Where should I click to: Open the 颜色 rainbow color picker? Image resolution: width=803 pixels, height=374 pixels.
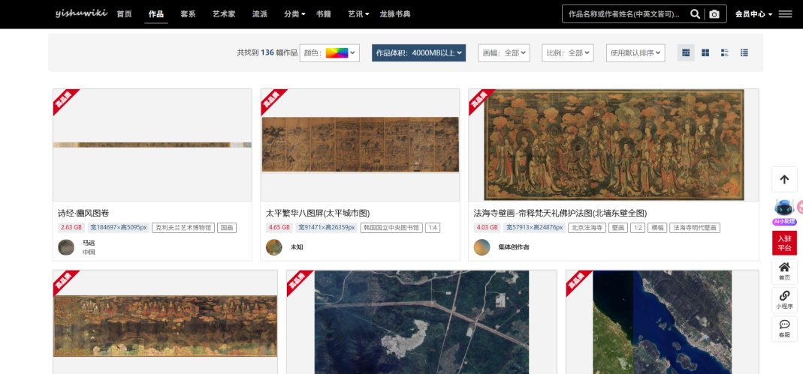330,52
